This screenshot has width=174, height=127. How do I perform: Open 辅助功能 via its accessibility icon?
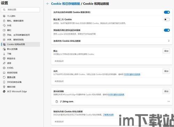click(4, 87)
